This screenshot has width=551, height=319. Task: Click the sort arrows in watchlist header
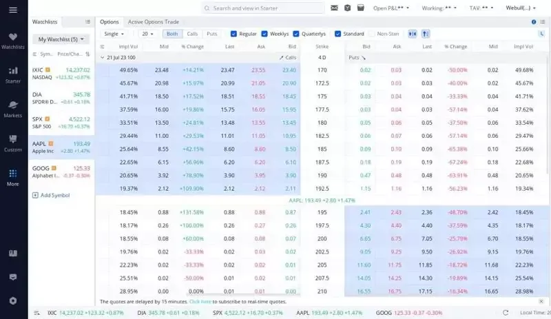[x=87, y=54]
